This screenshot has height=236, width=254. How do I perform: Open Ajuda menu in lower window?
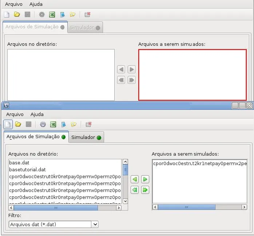(x=37, y=115)
